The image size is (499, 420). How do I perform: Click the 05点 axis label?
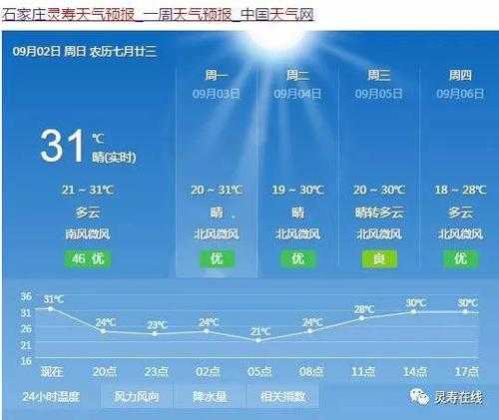[259, 371]
